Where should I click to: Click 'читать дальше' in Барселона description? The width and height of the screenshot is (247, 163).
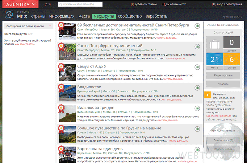pyautogui.click(x=188, y=161)
